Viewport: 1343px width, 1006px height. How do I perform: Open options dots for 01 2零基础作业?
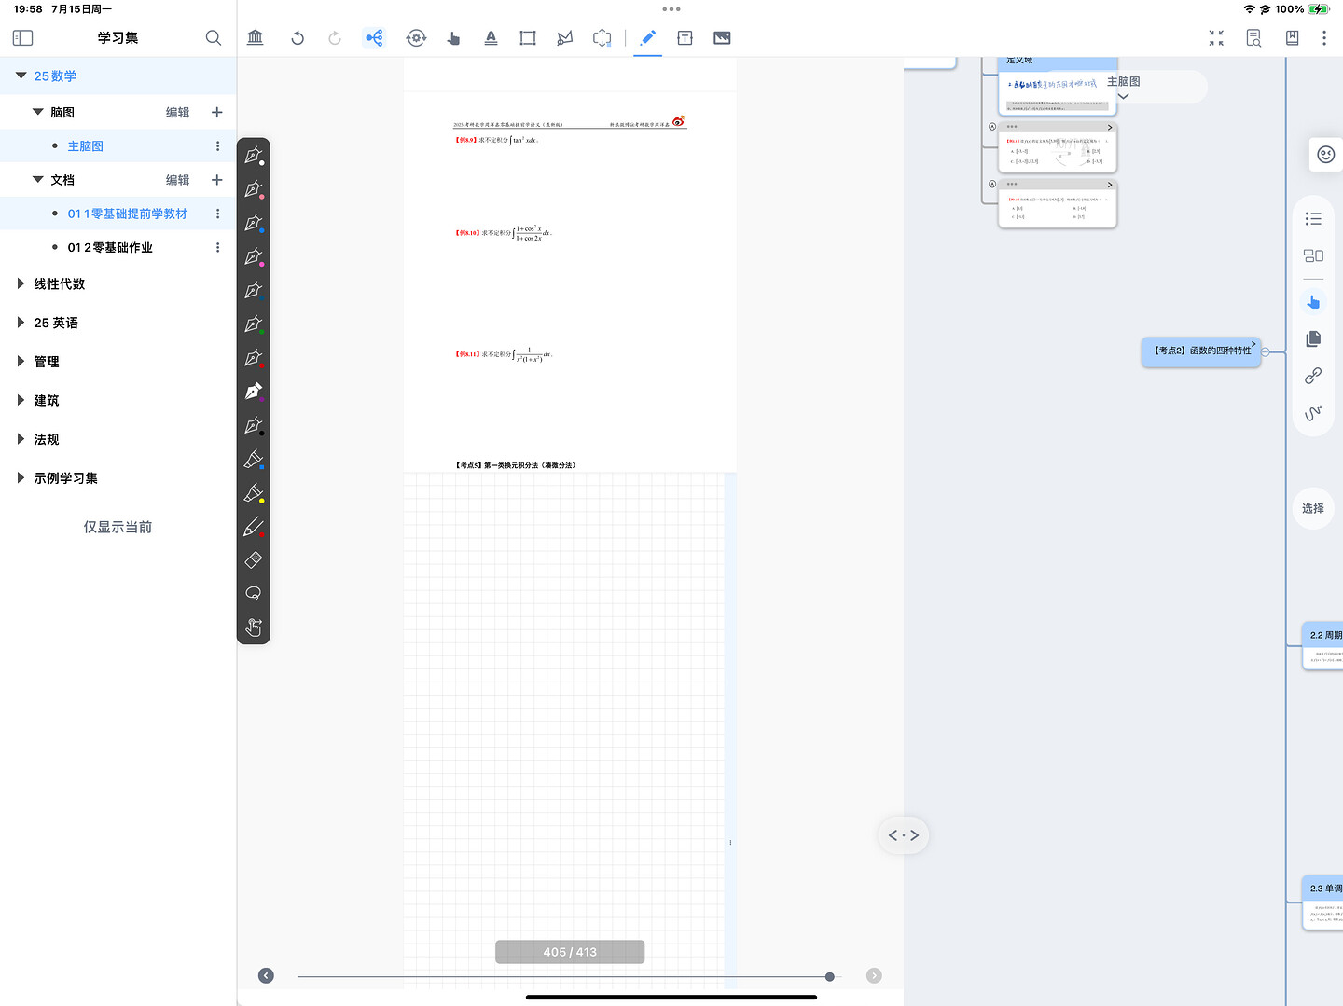point(217,247)
